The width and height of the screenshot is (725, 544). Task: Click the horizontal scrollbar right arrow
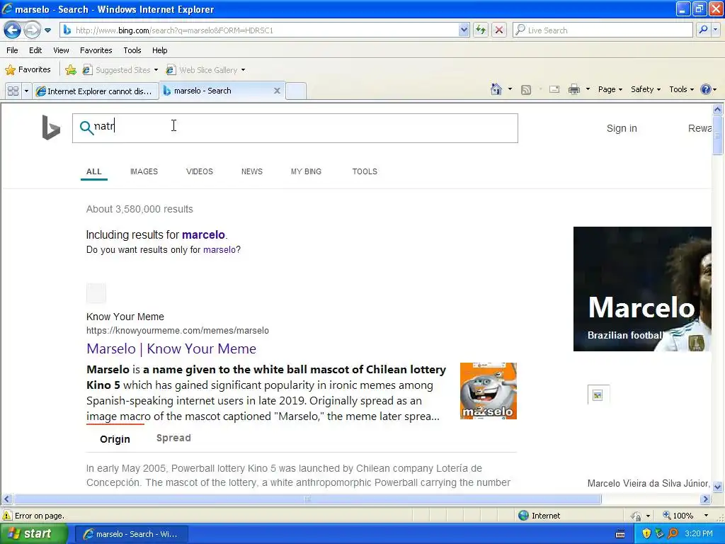(705, 499)
